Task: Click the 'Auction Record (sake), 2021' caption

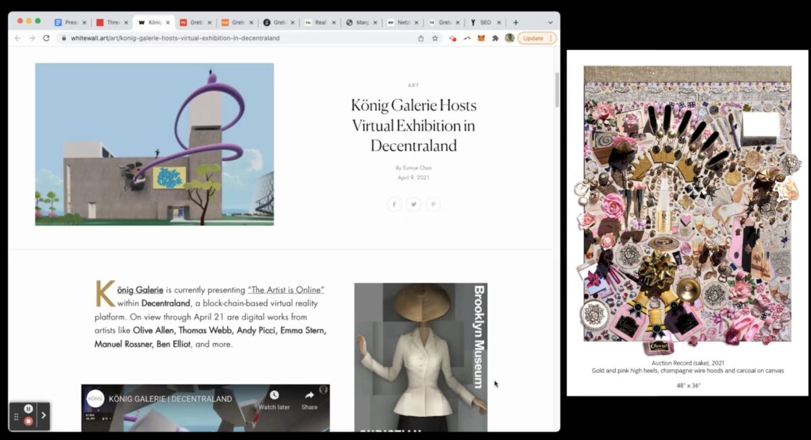Action: pos(687,363)
